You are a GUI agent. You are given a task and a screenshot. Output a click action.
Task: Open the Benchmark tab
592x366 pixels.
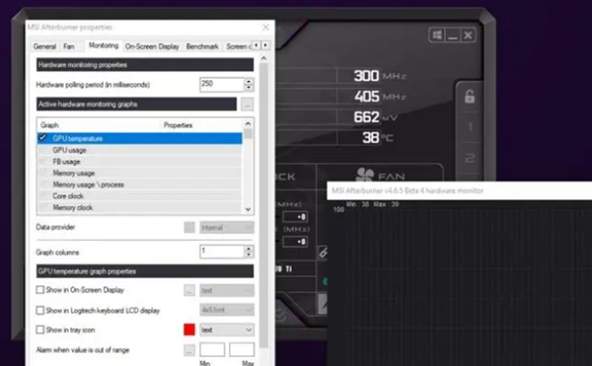(x=202, y=46)
